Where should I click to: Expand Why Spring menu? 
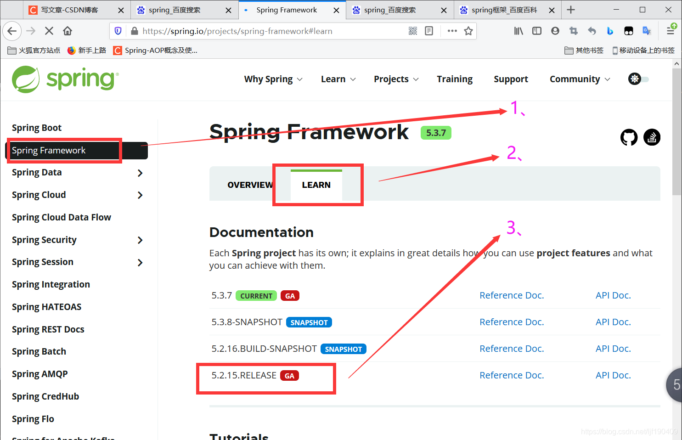[273, 79]
